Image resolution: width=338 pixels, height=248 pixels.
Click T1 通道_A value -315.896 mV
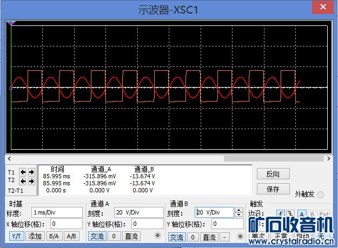coord(100,176)
